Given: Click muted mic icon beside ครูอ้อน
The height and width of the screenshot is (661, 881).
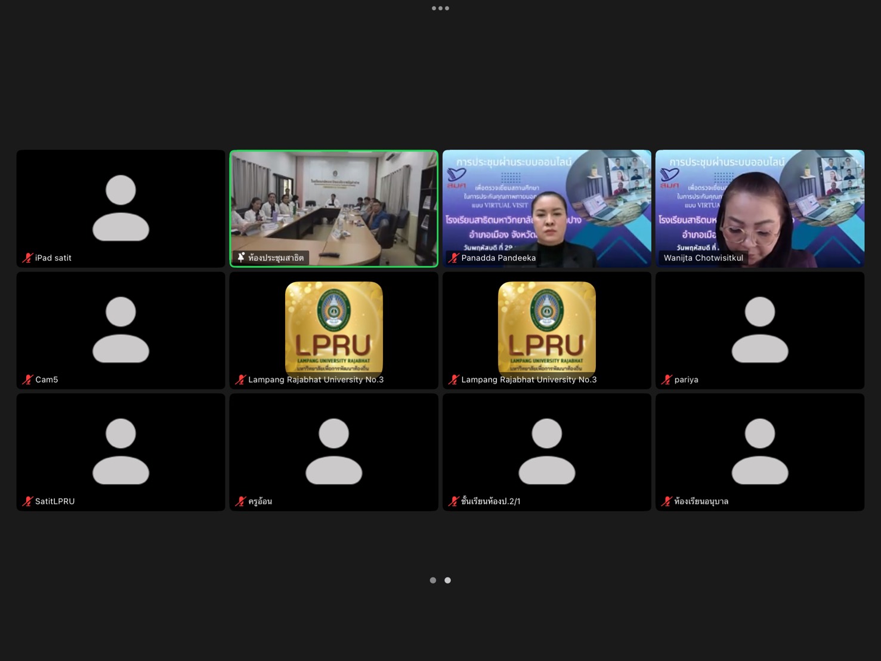Looking at the screenshot, I should tap(241, 501).
